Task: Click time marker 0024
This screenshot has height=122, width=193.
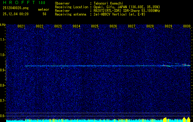Action: (x=76, y=26)
